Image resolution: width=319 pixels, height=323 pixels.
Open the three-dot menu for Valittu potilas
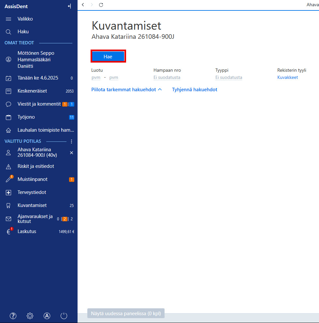(x=71, y=141)
